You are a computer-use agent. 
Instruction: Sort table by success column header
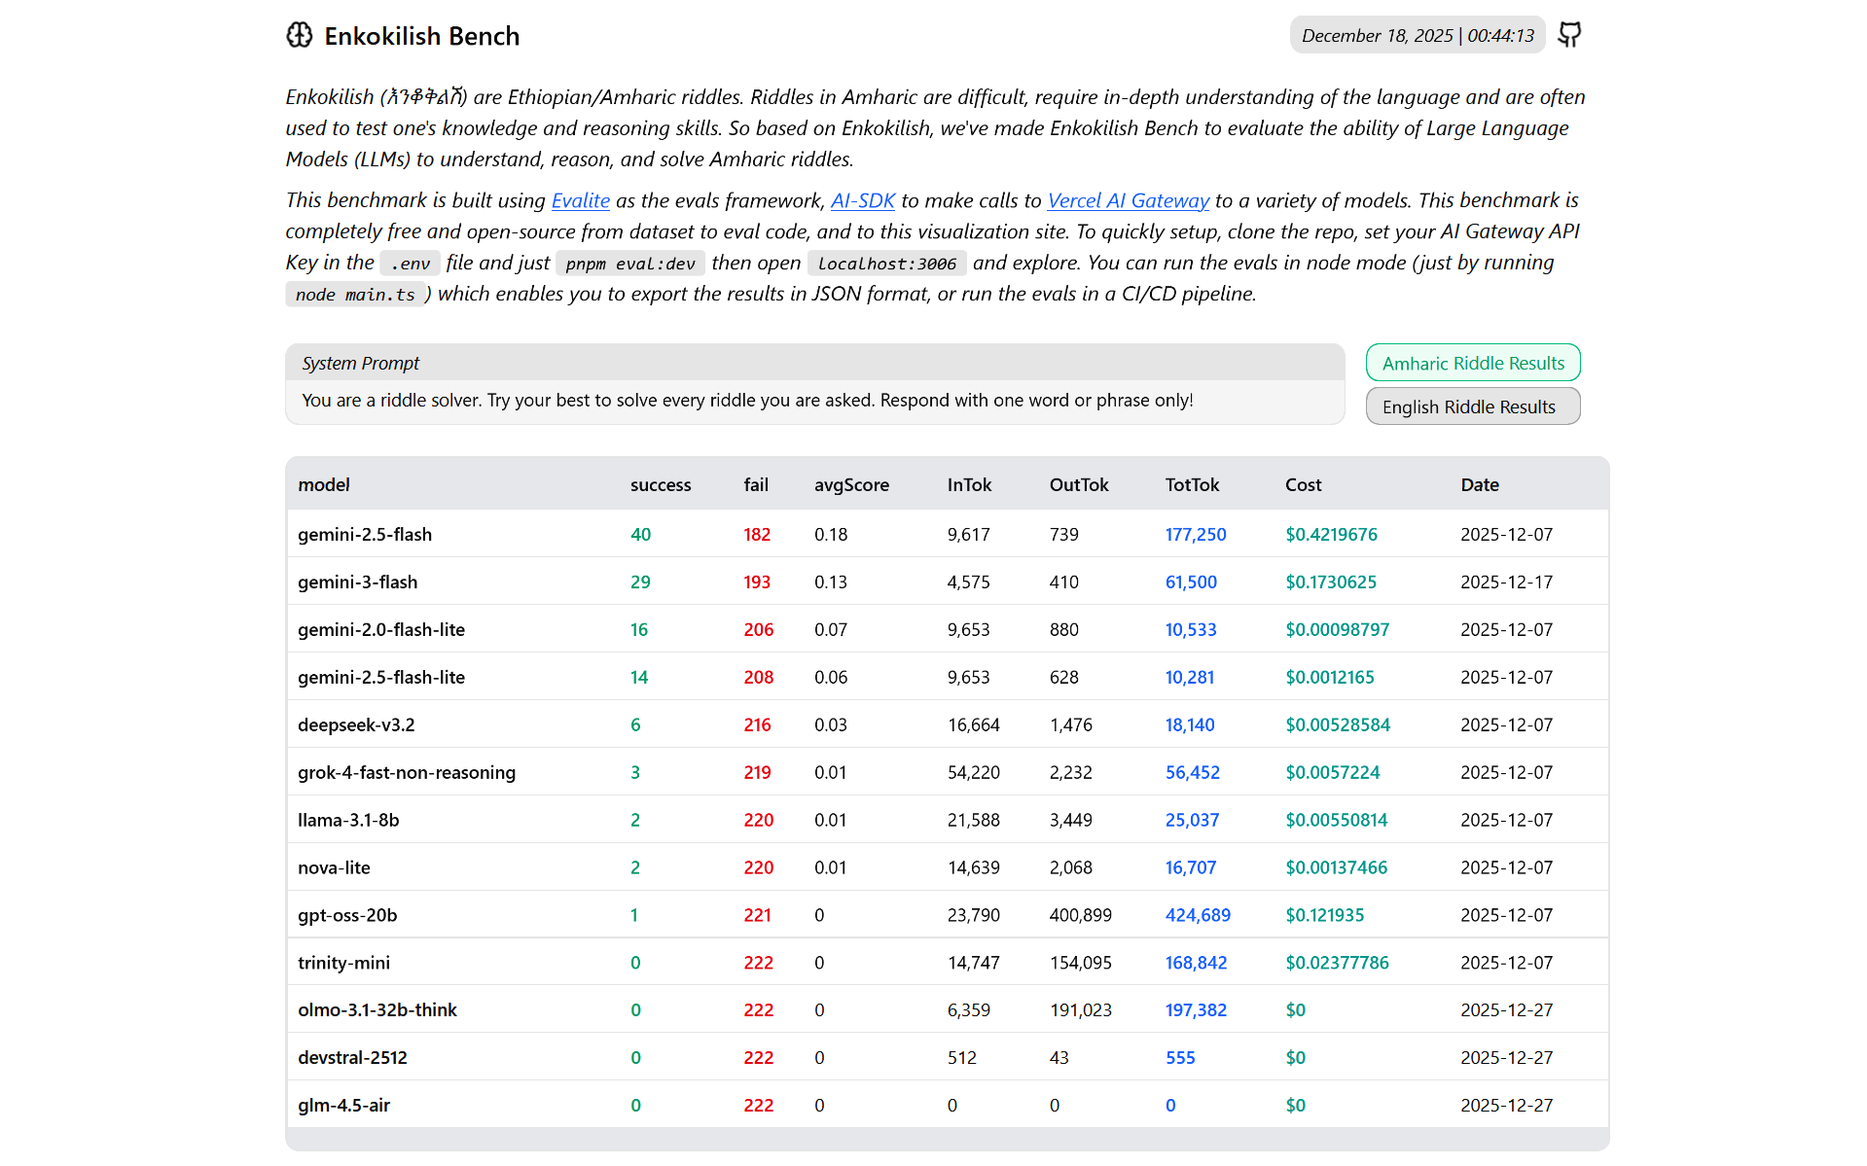[660, 484]
